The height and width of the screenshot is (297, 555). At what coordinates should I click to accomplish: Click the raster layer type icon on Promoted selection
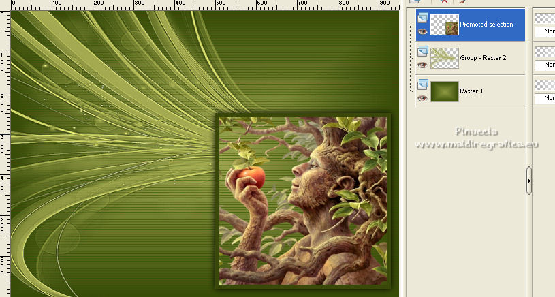pos(423,18)
